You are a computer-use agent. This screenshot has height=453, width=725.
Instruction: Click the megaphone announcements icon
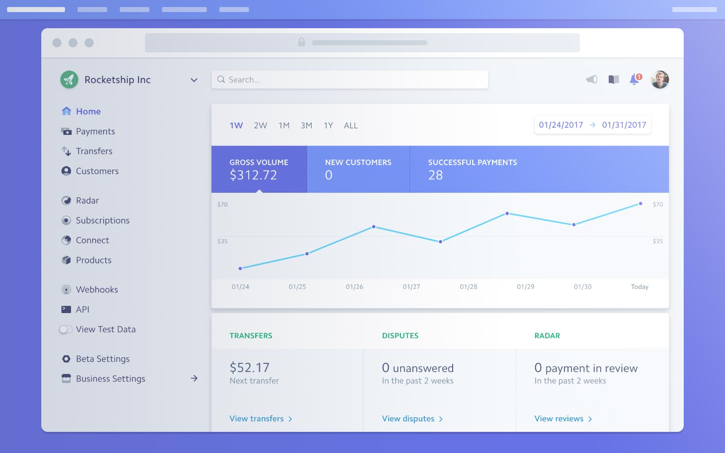[x=592, y=80]
